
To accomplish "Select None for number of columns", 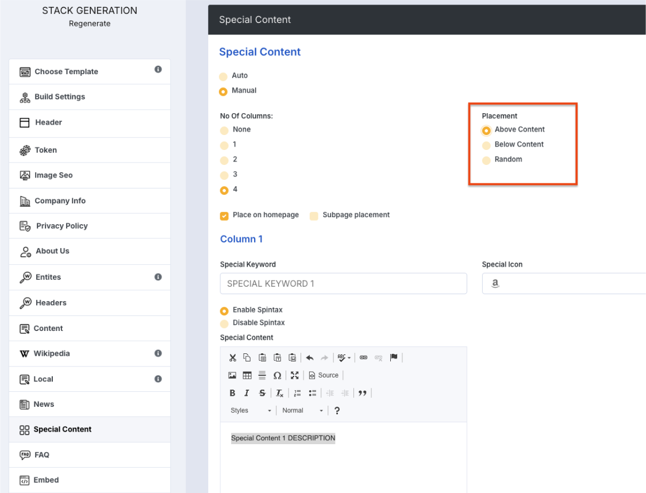I will coord(224,130).
